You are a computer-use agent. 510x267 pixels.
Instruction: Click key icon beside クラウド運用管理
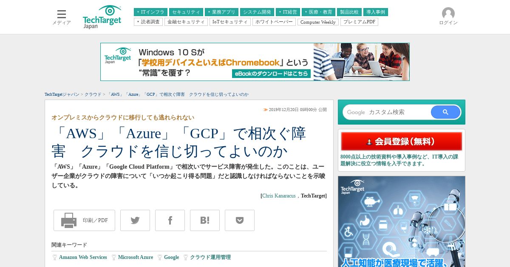[x=186, y=257]
